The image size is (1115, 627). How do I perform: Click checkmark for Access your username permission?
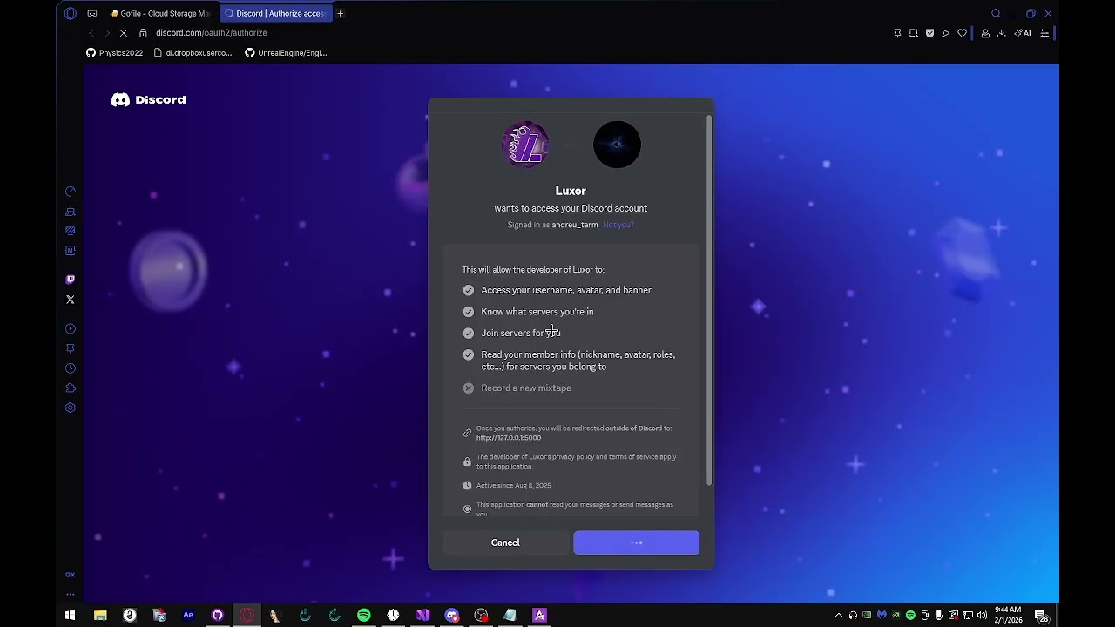pos(469,290)
